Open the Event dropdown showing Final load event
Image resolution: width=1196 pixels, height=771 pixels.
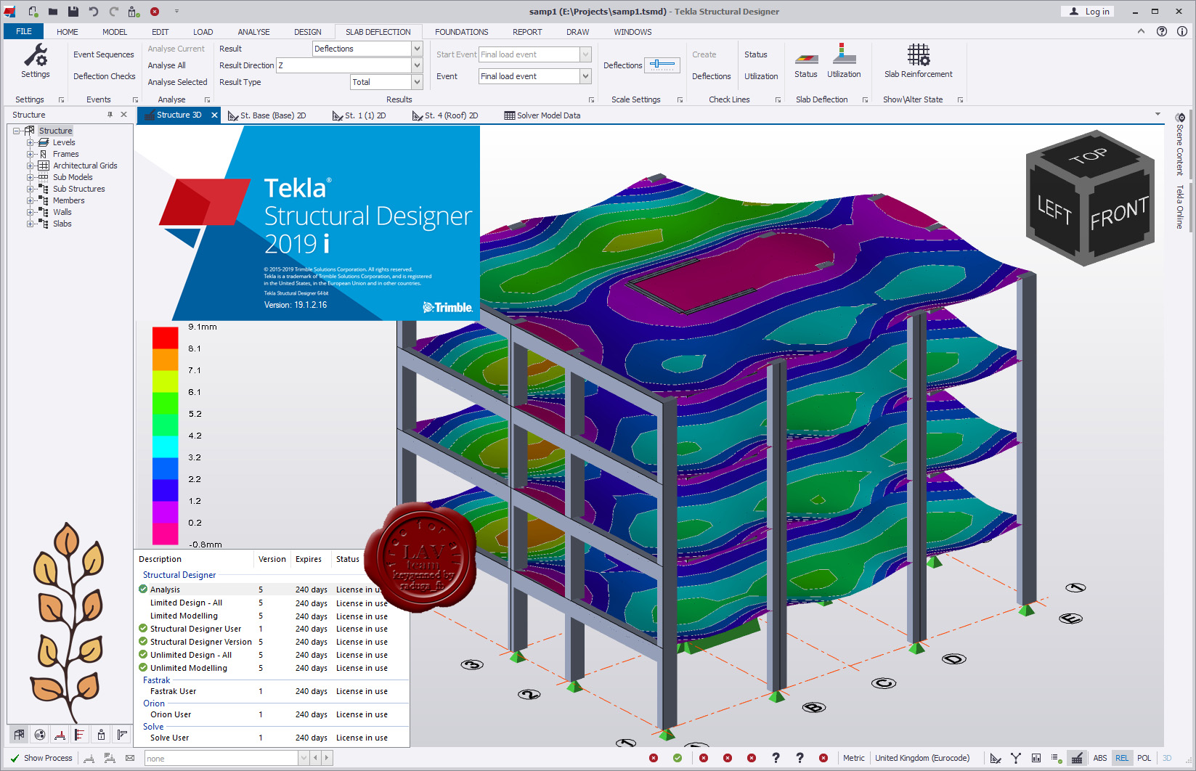tap(585, 76)
